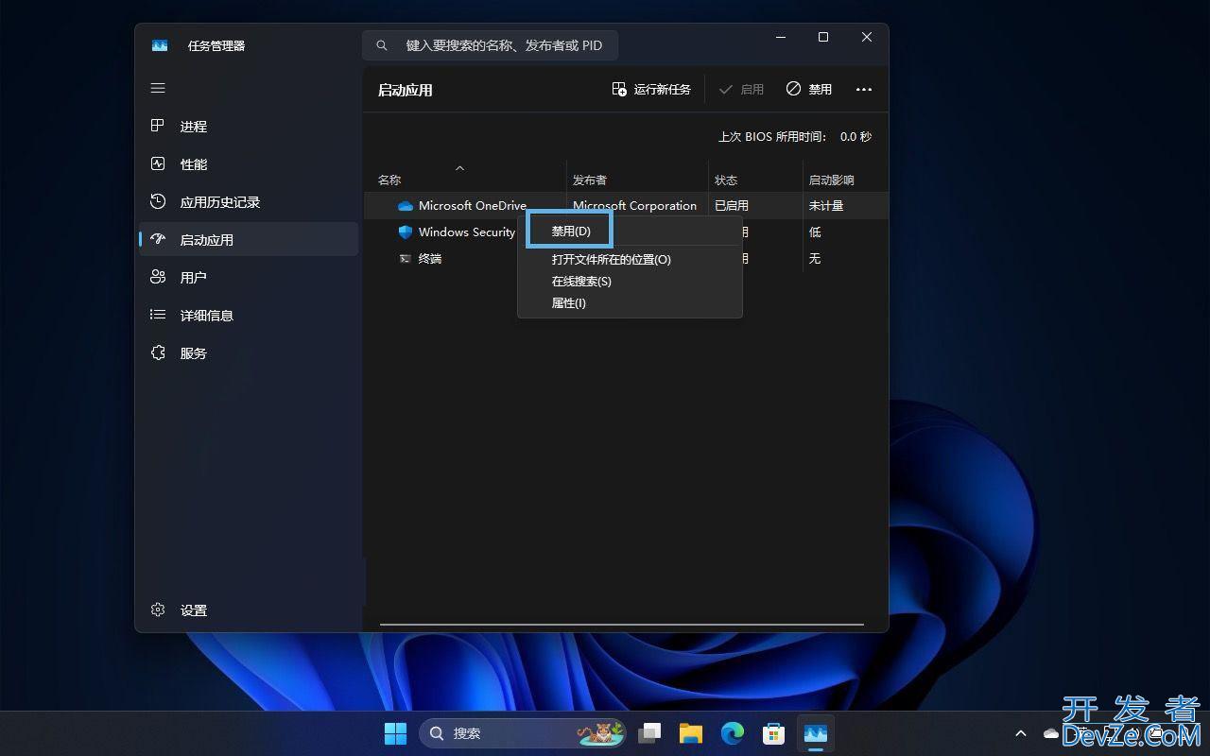This screenshot has width=1210, height=756.
Task: Click the 无 startup impact cell
Action: 815,258
